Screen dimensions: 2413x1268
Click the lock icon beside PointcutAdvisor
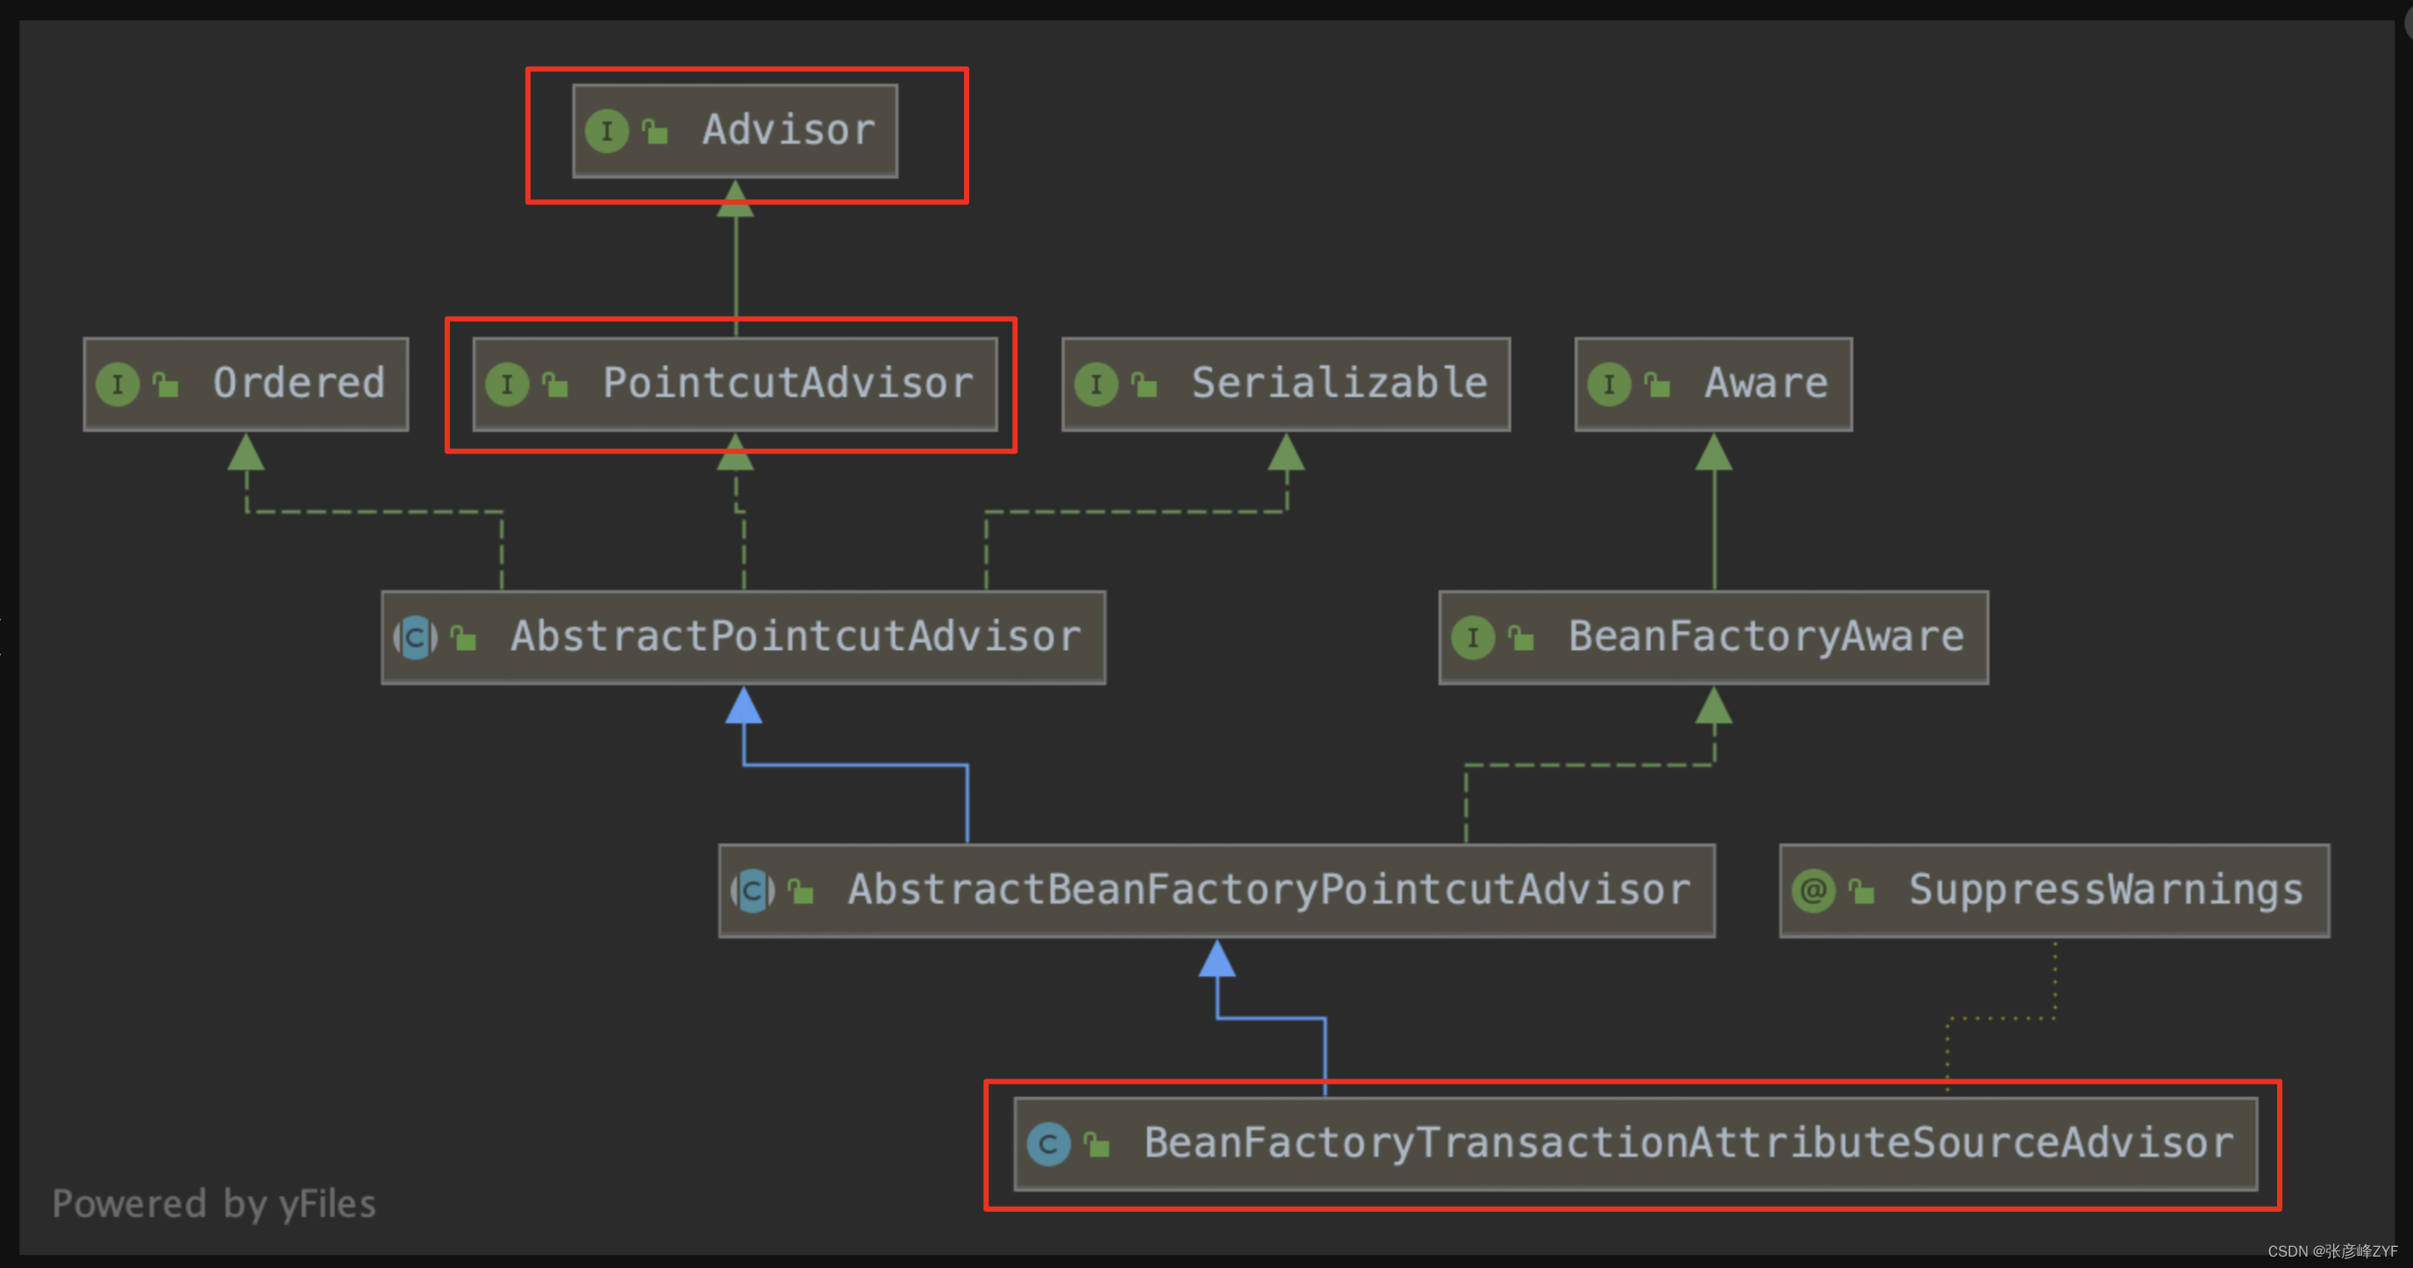tap(555, 384)
